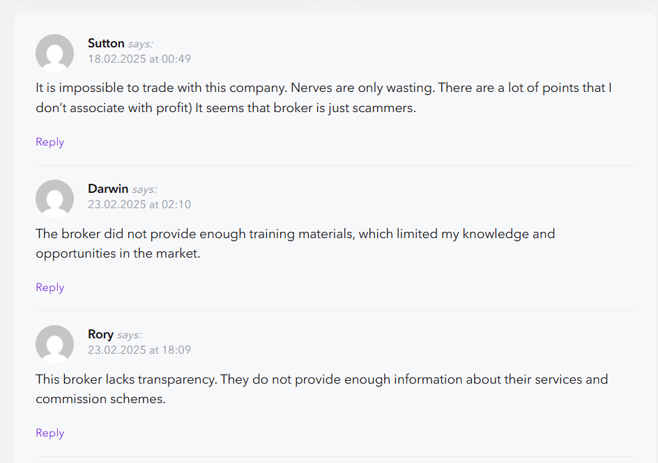The image size is (658, 463).
Task: Reply to Darwin's comment
Action: click(x=50, y=288)
